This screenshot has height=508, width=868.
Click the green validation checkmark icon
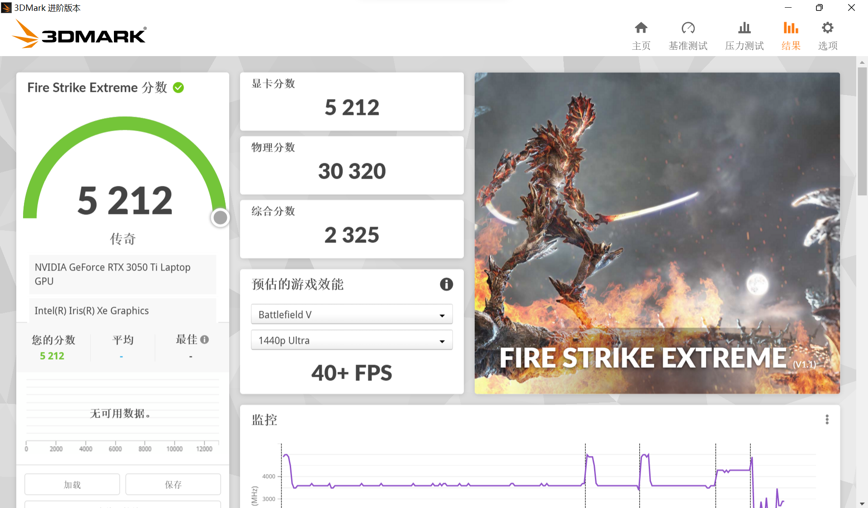(x=179, y=88)
